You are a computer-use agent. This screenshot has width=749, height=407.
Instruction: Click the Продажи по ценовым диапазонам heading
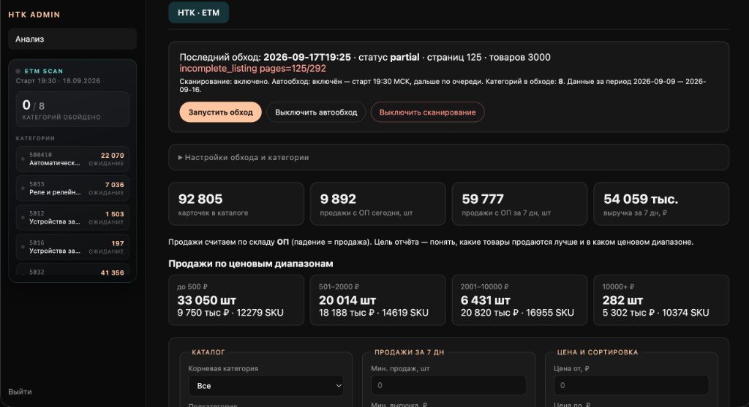[251, 263]
